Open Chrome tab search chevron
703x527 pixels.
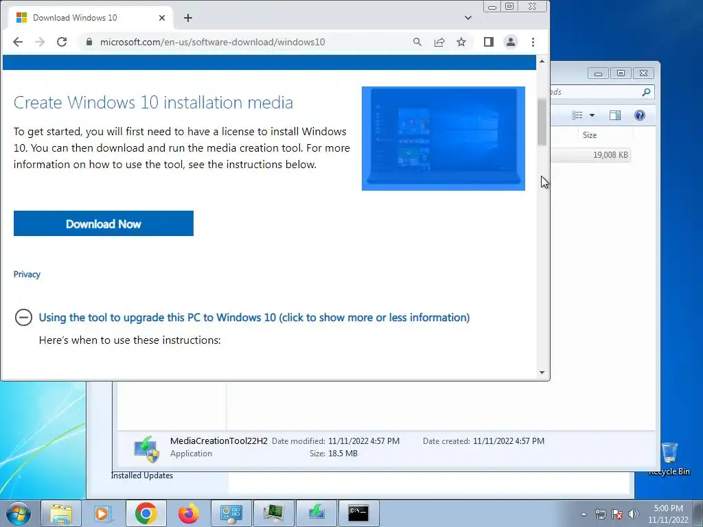(468, 18)
